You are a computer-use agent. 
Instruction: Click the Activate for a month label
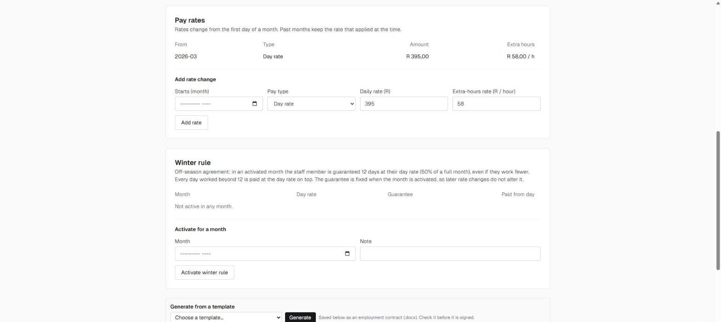pos(200,230)
